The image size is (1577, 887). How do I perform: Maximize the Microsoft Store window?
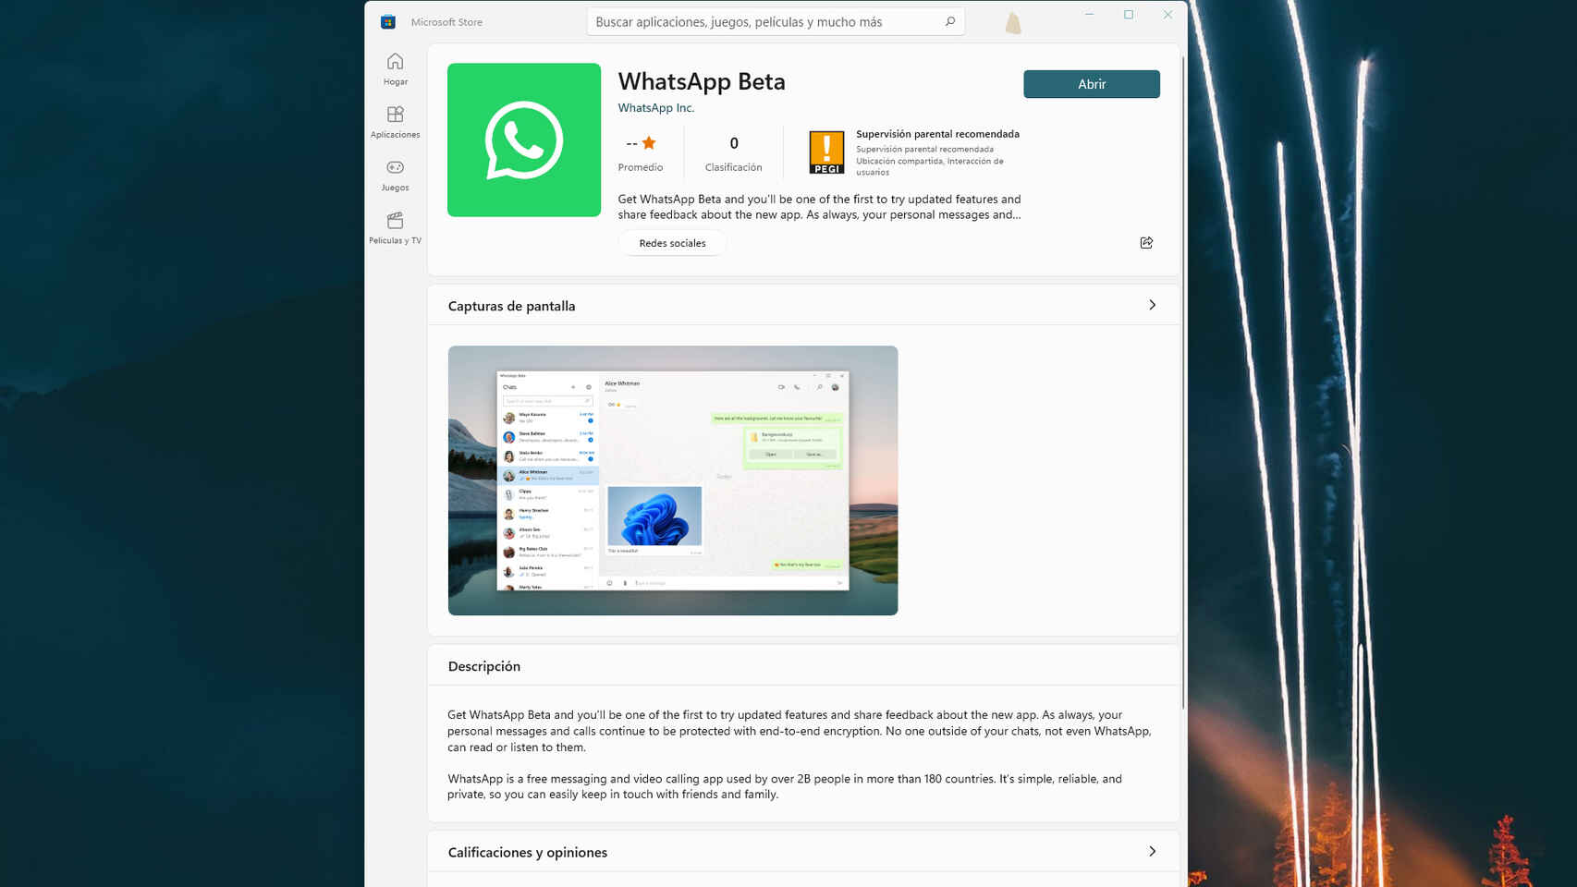pyautogui.click(x=1129, y=15)
